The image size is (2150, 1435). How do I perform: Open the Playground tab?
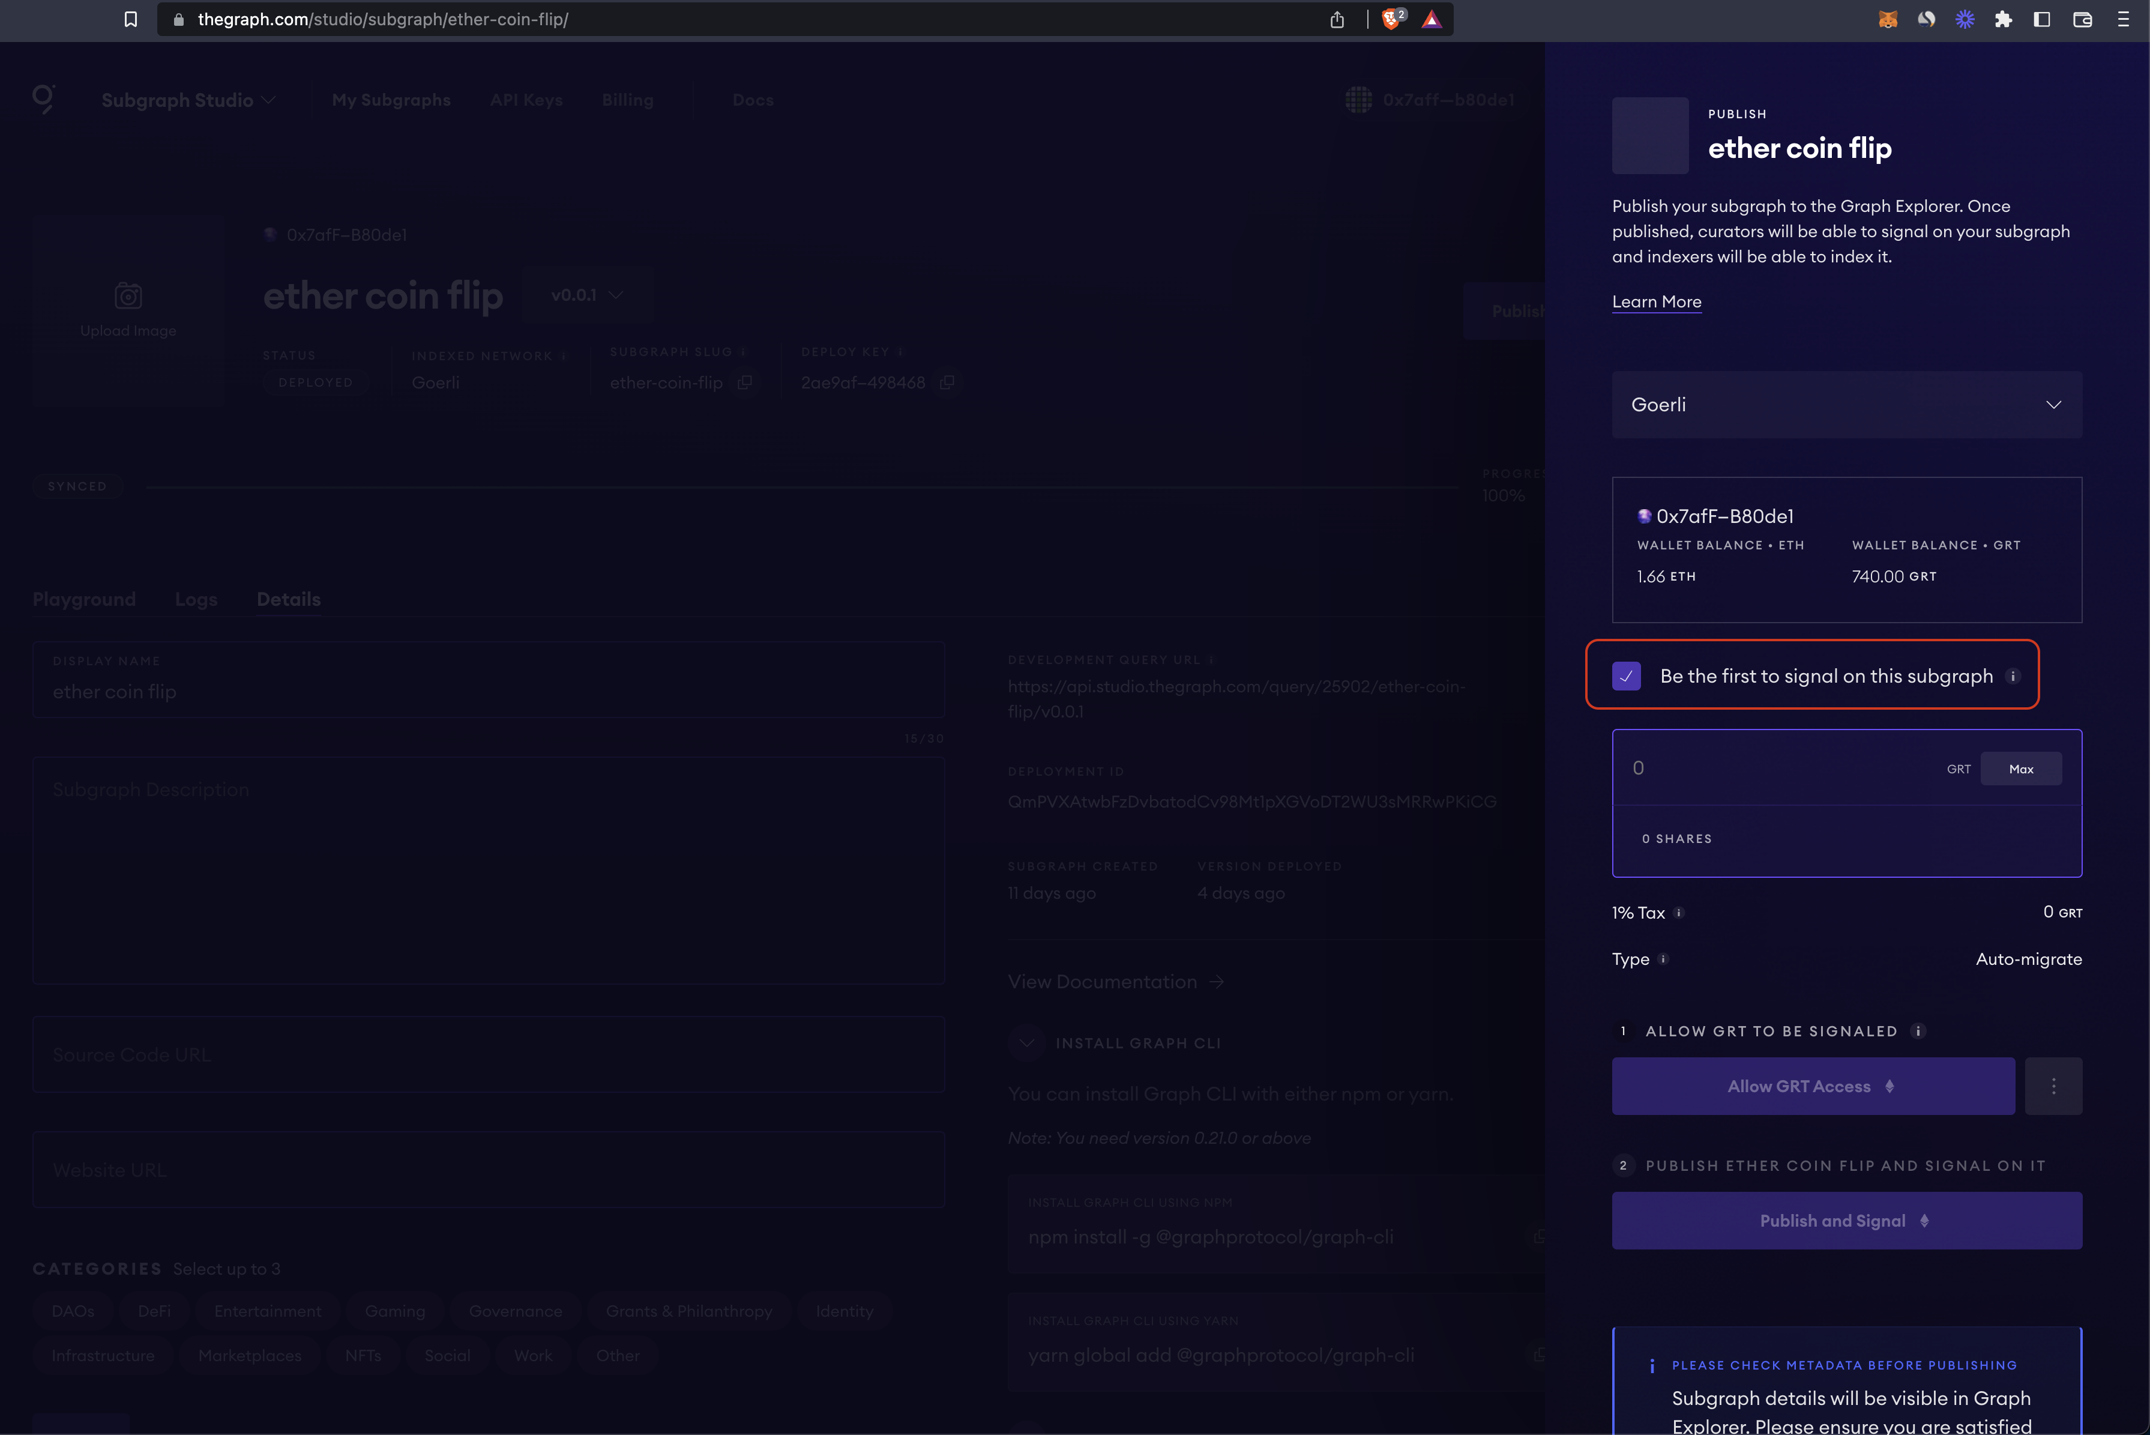[83, 599]
